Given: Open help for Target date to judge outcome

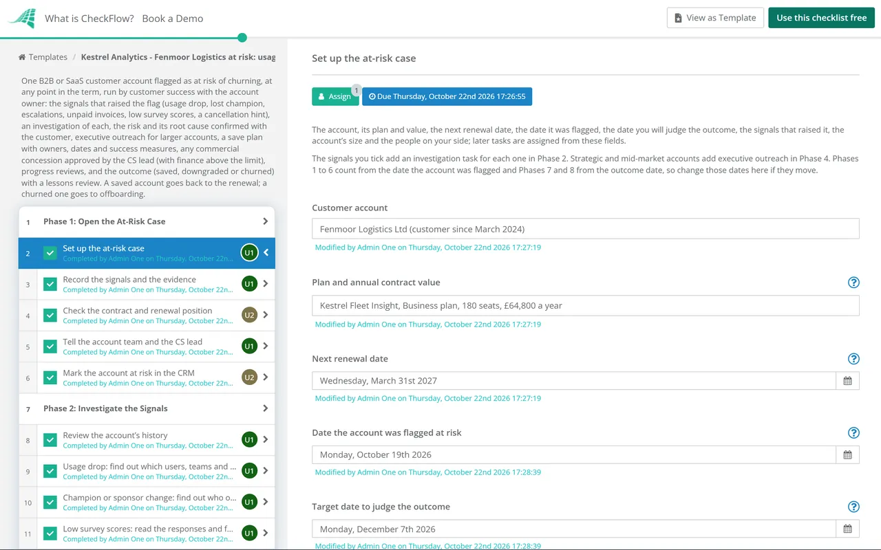Looking at the screenshot, I should pos(853,507).
